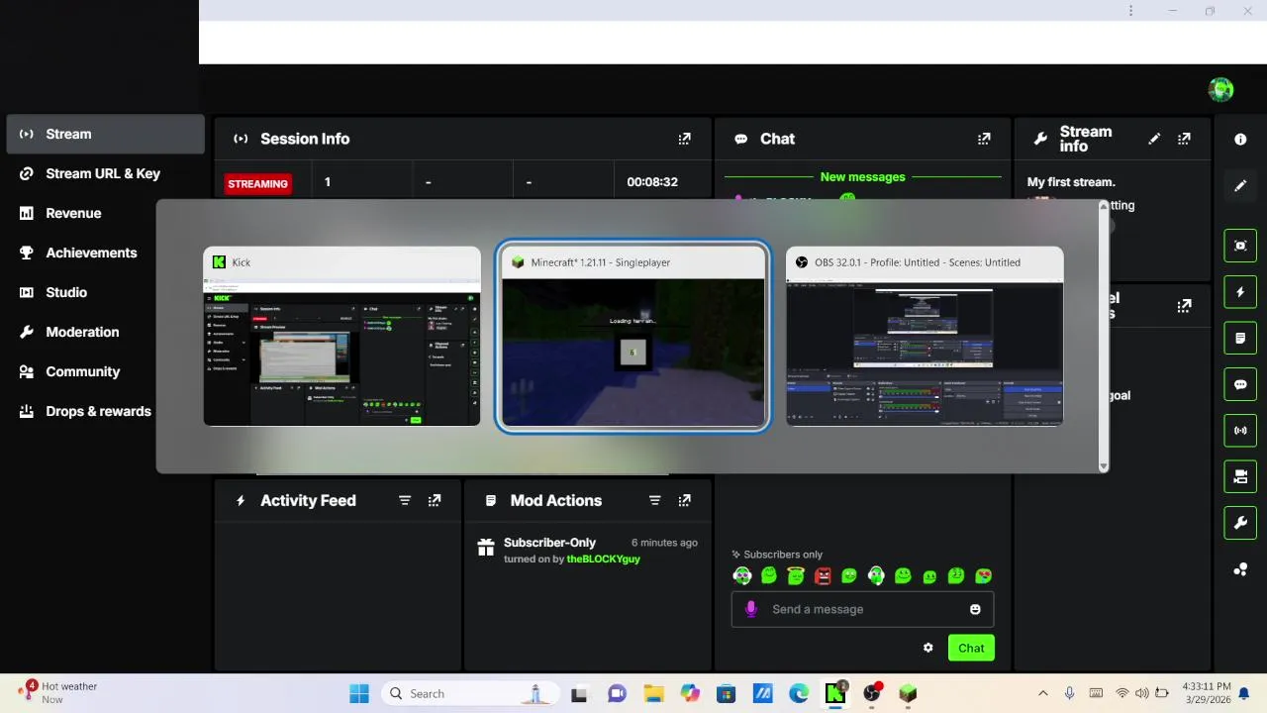Pop out the Stream info panel
The image size is (1267, 713).
[x=1184, y=139]
